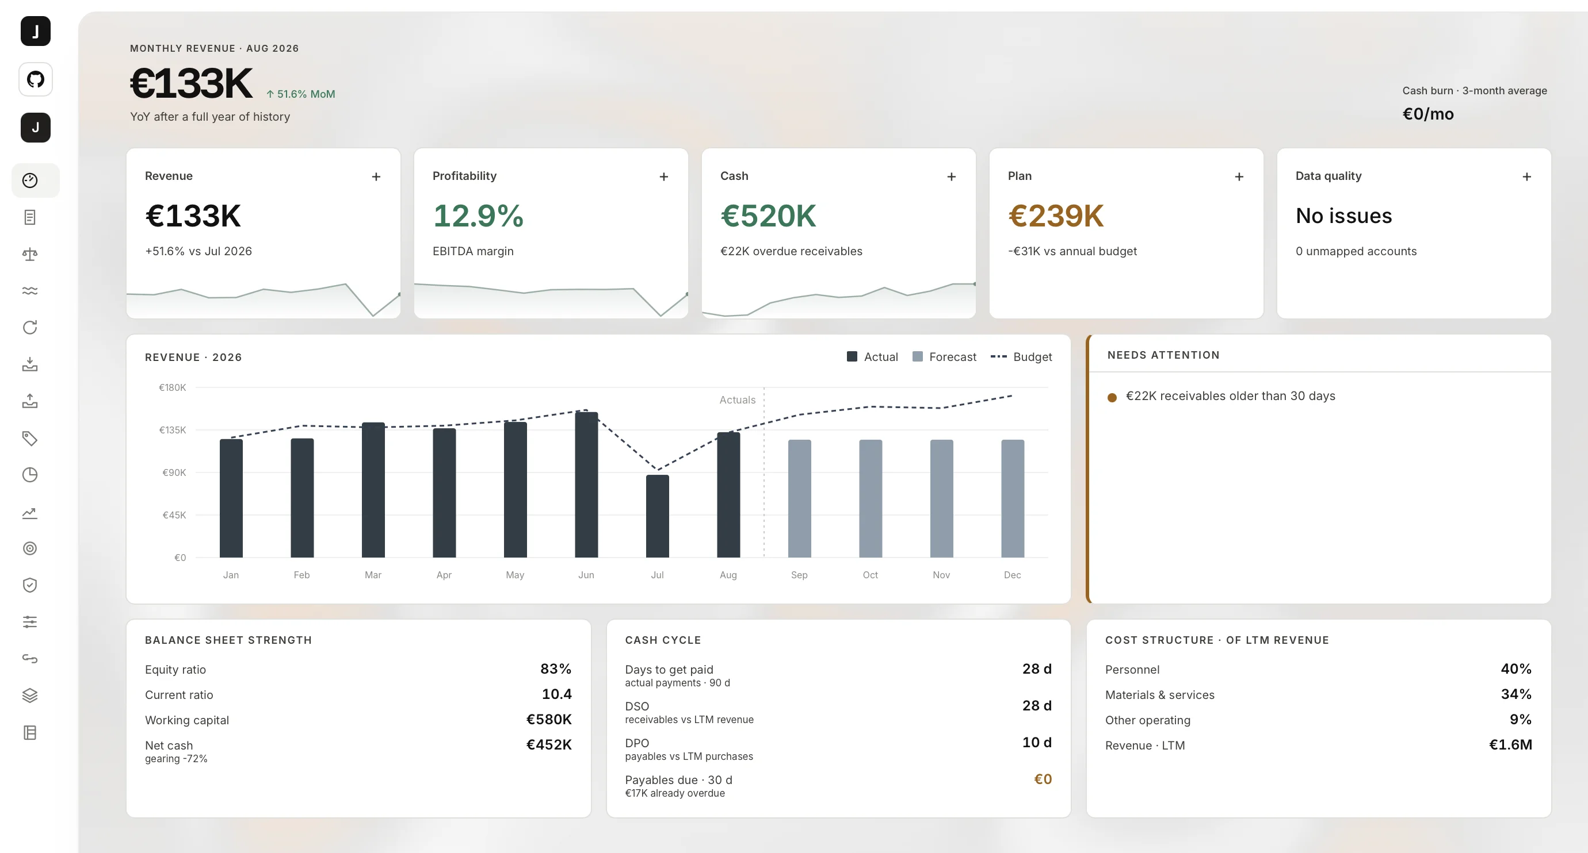
Task: Click the €520K Cash value
Action: coord(768,216)
